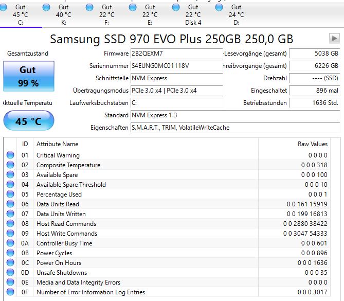Click status icon for Composite Temperature
344x301 pixels.
point(10,165)
